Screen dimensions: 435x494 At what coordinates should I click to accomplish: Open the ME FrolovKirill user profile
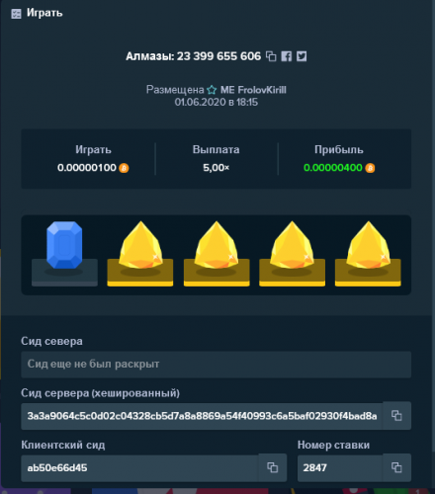tap(253, 90)
